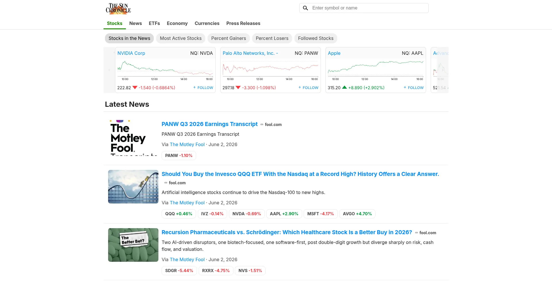Select the AAPL +2.90% ticker tag

[x=284, y=214]
